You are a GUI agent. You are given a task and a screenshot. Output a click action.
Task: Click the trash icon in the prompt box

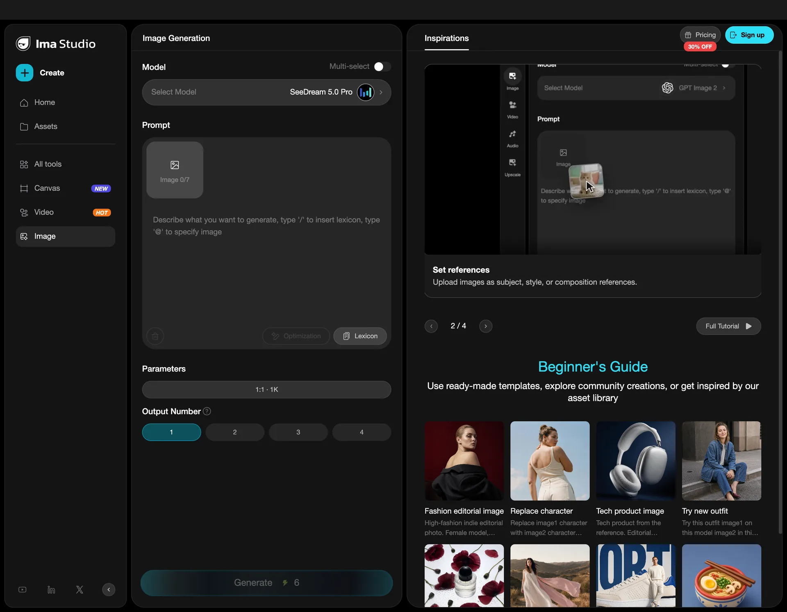[x=155, y=336]
